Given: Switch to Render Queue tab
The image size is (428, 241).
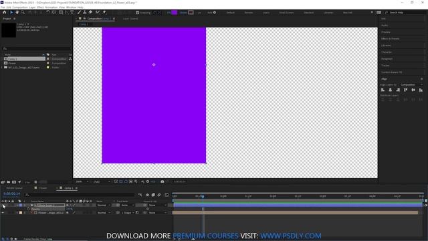Looking at the screenshot, I should click(x=15, y=188).
